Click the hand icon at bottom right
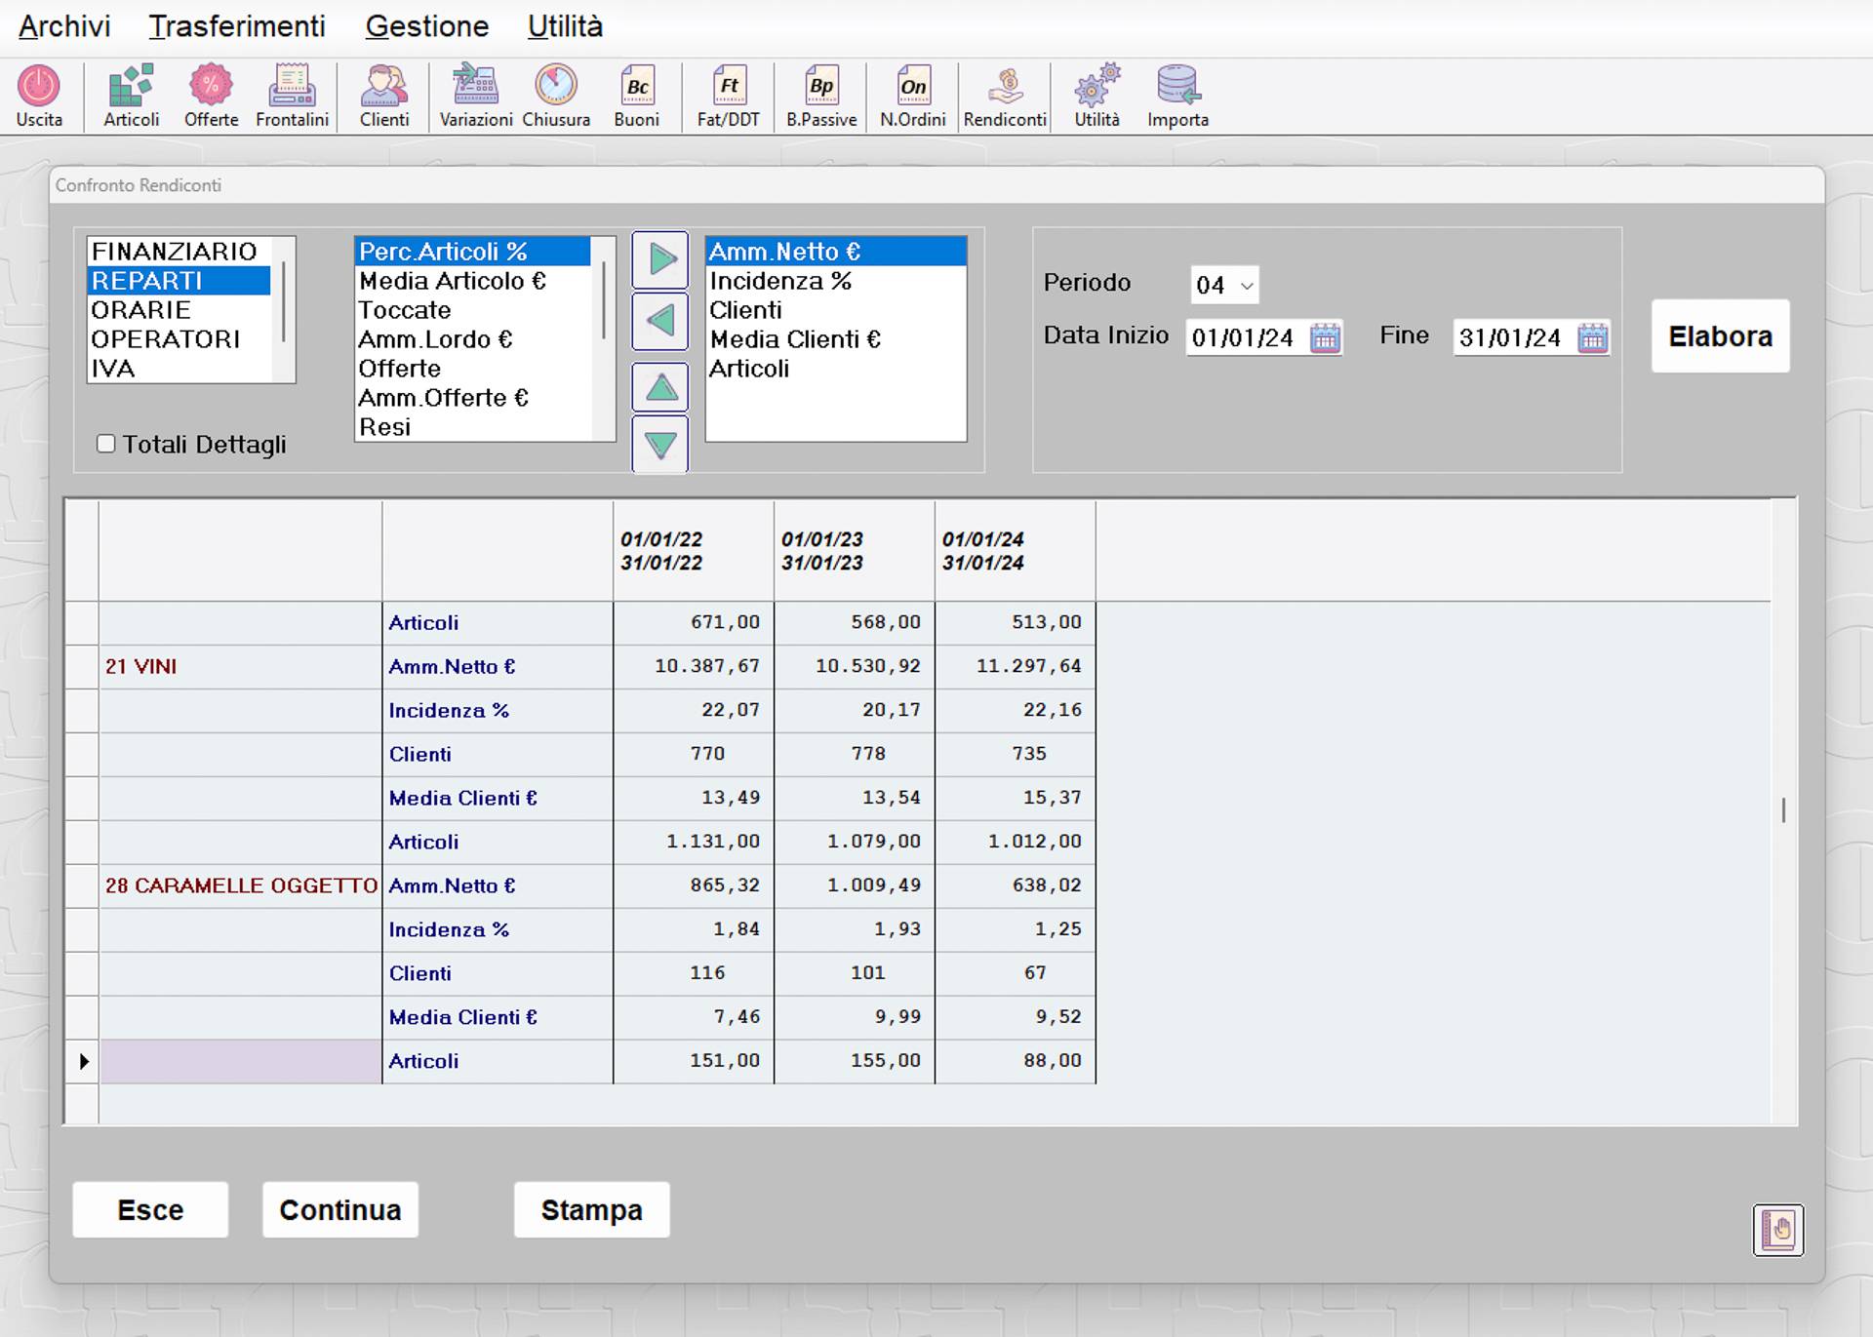 click(x=1778, y=1230)
